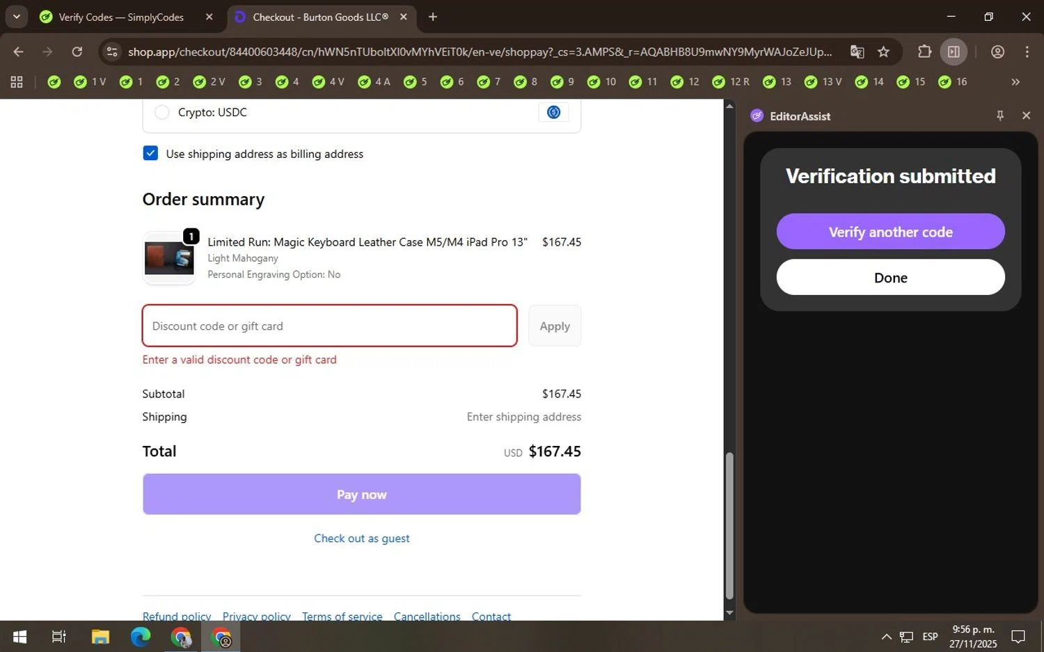Click the USDC crypto coin icon
1044x652 pixels.
point(553,112)
